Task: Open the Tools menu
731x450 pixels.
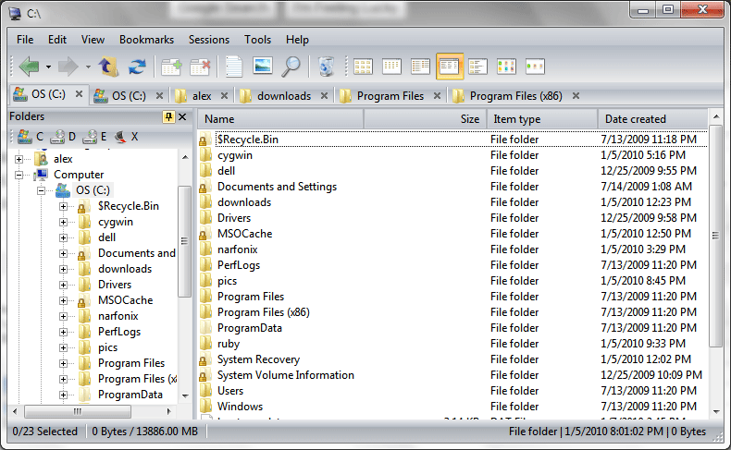Action: 258,40
